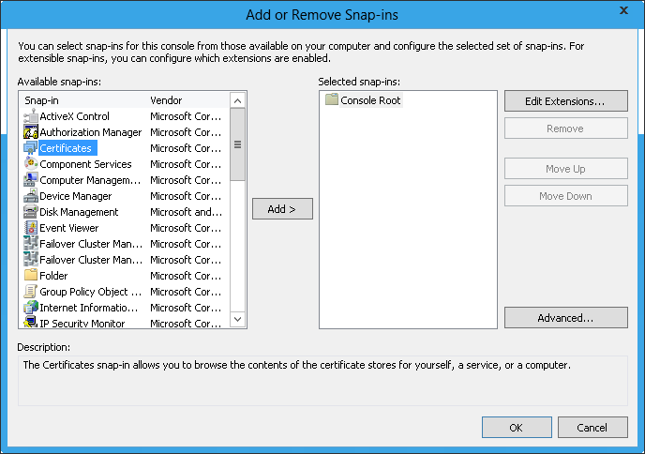
Task: Select the Disk Management icon
Action: click(x=31, y=212)
